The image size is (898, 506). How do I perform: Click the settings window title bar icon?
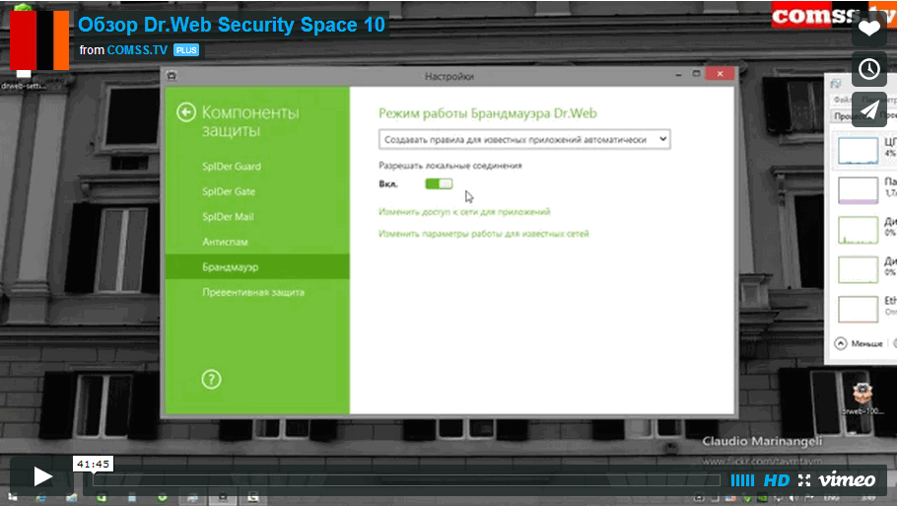coord(172,76)
